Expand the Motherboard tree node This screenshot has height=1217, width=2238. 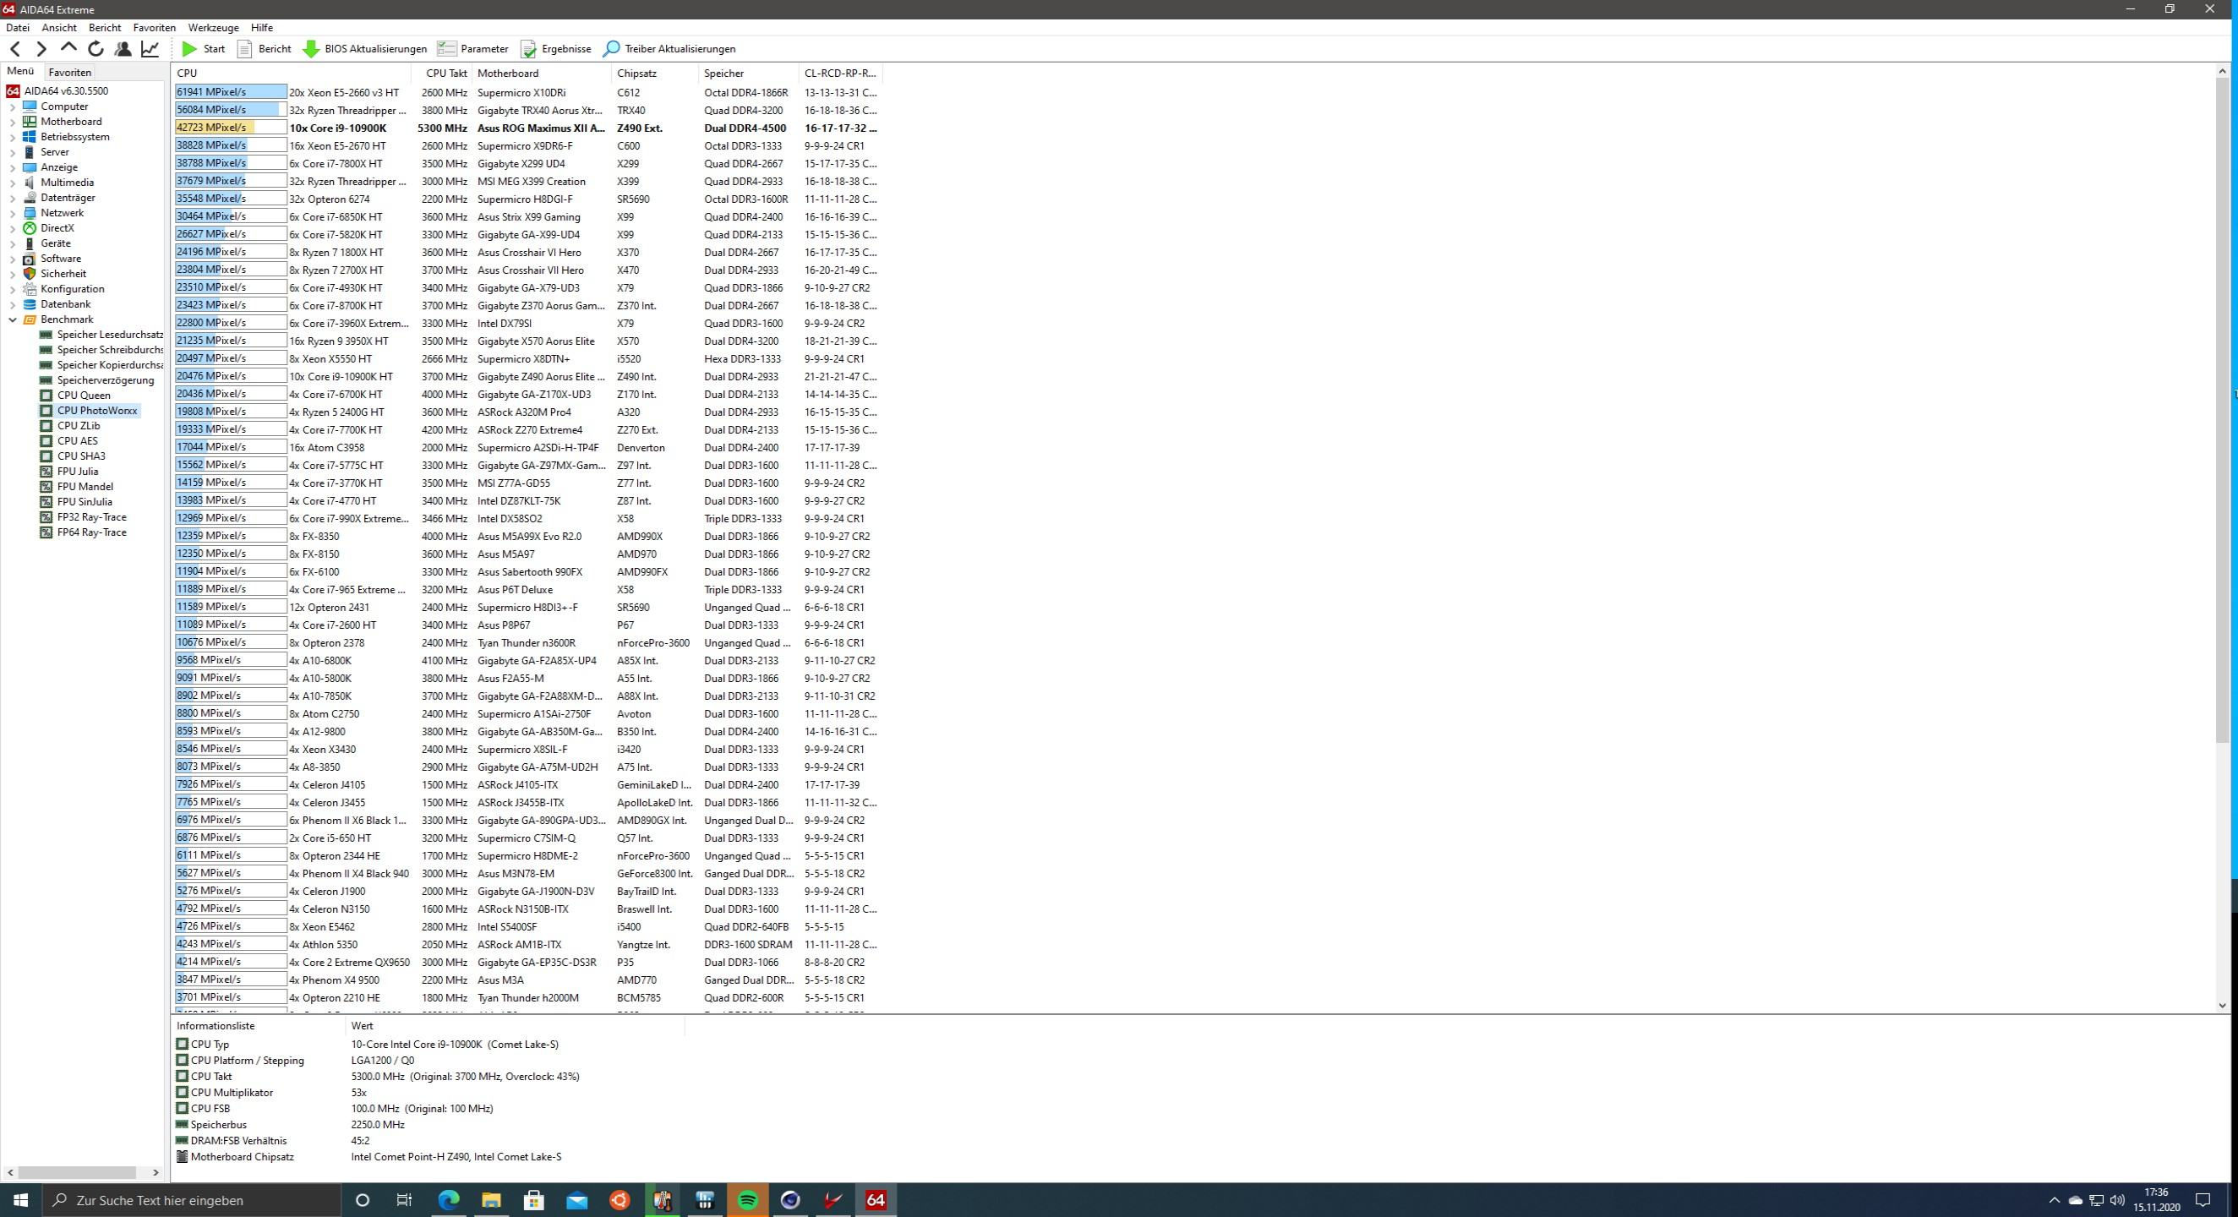point(13,122)
